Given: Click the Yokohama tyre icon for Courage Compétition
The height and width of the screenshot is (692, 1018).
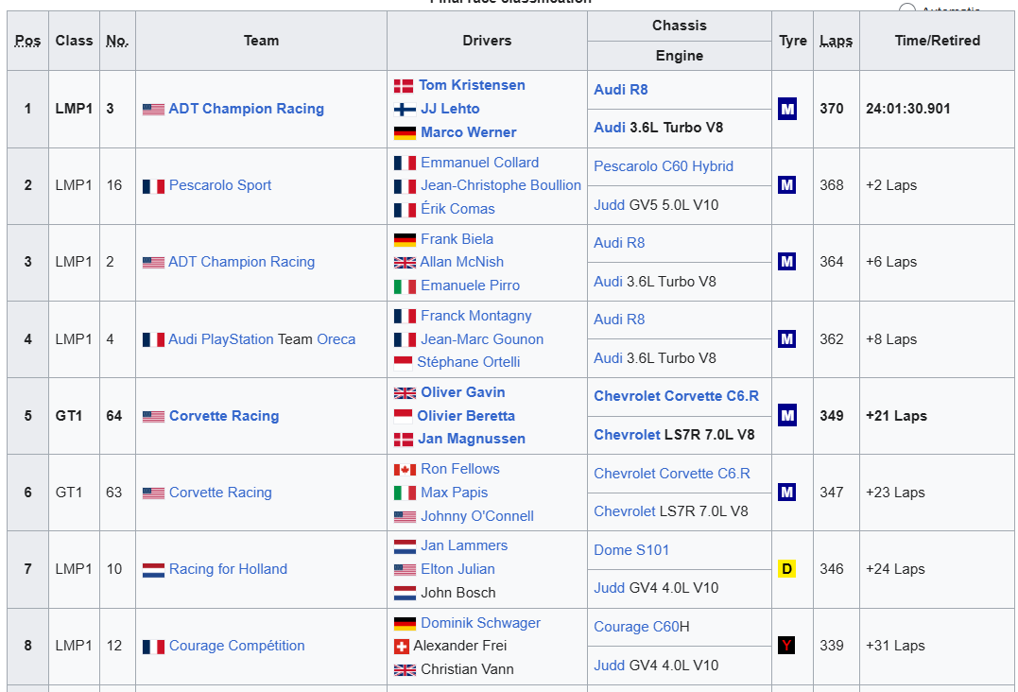Looking at the screenshot, I should (786, 646).
